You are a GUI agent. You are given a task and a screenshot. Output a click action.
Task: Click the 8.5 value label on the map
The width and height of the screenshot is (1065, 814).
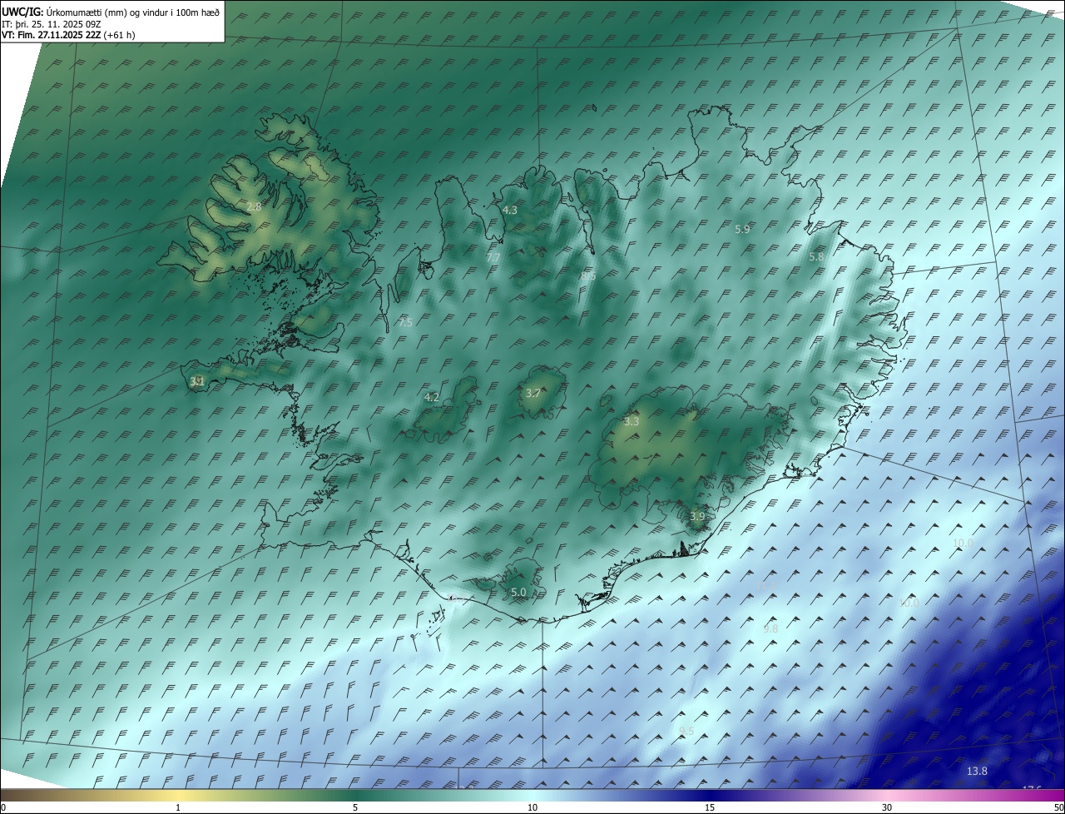pos(588,275)
